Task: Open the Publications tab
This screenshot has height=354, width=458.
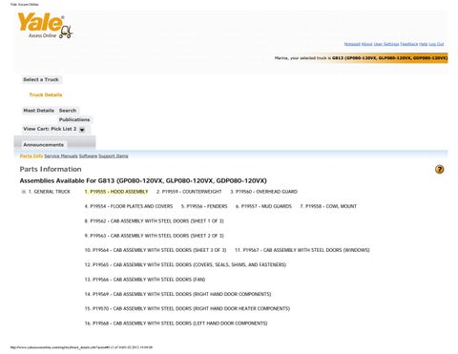Action: (74, 119)
